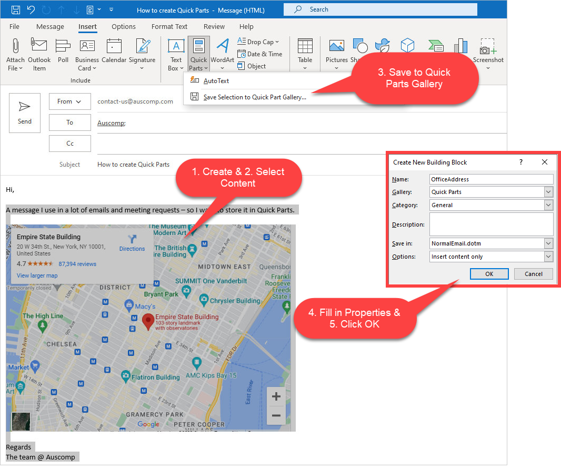
Task: Click the search magnifier icon
Action: click(x=298, y=9)
